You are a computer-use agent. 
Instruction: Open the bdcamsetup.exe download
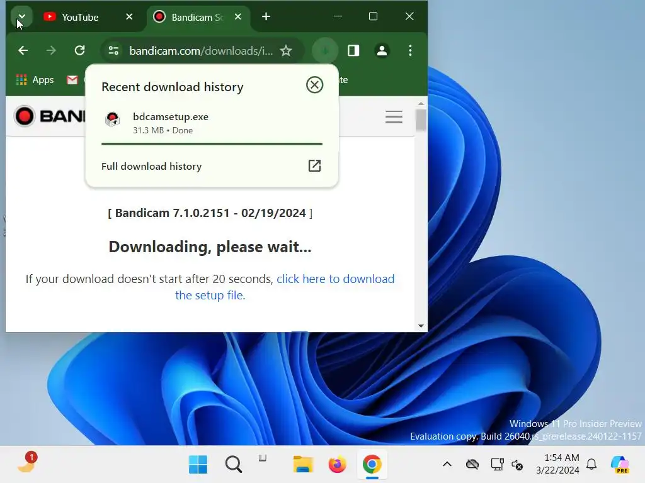pyautogui.click(x=212, y=123)
